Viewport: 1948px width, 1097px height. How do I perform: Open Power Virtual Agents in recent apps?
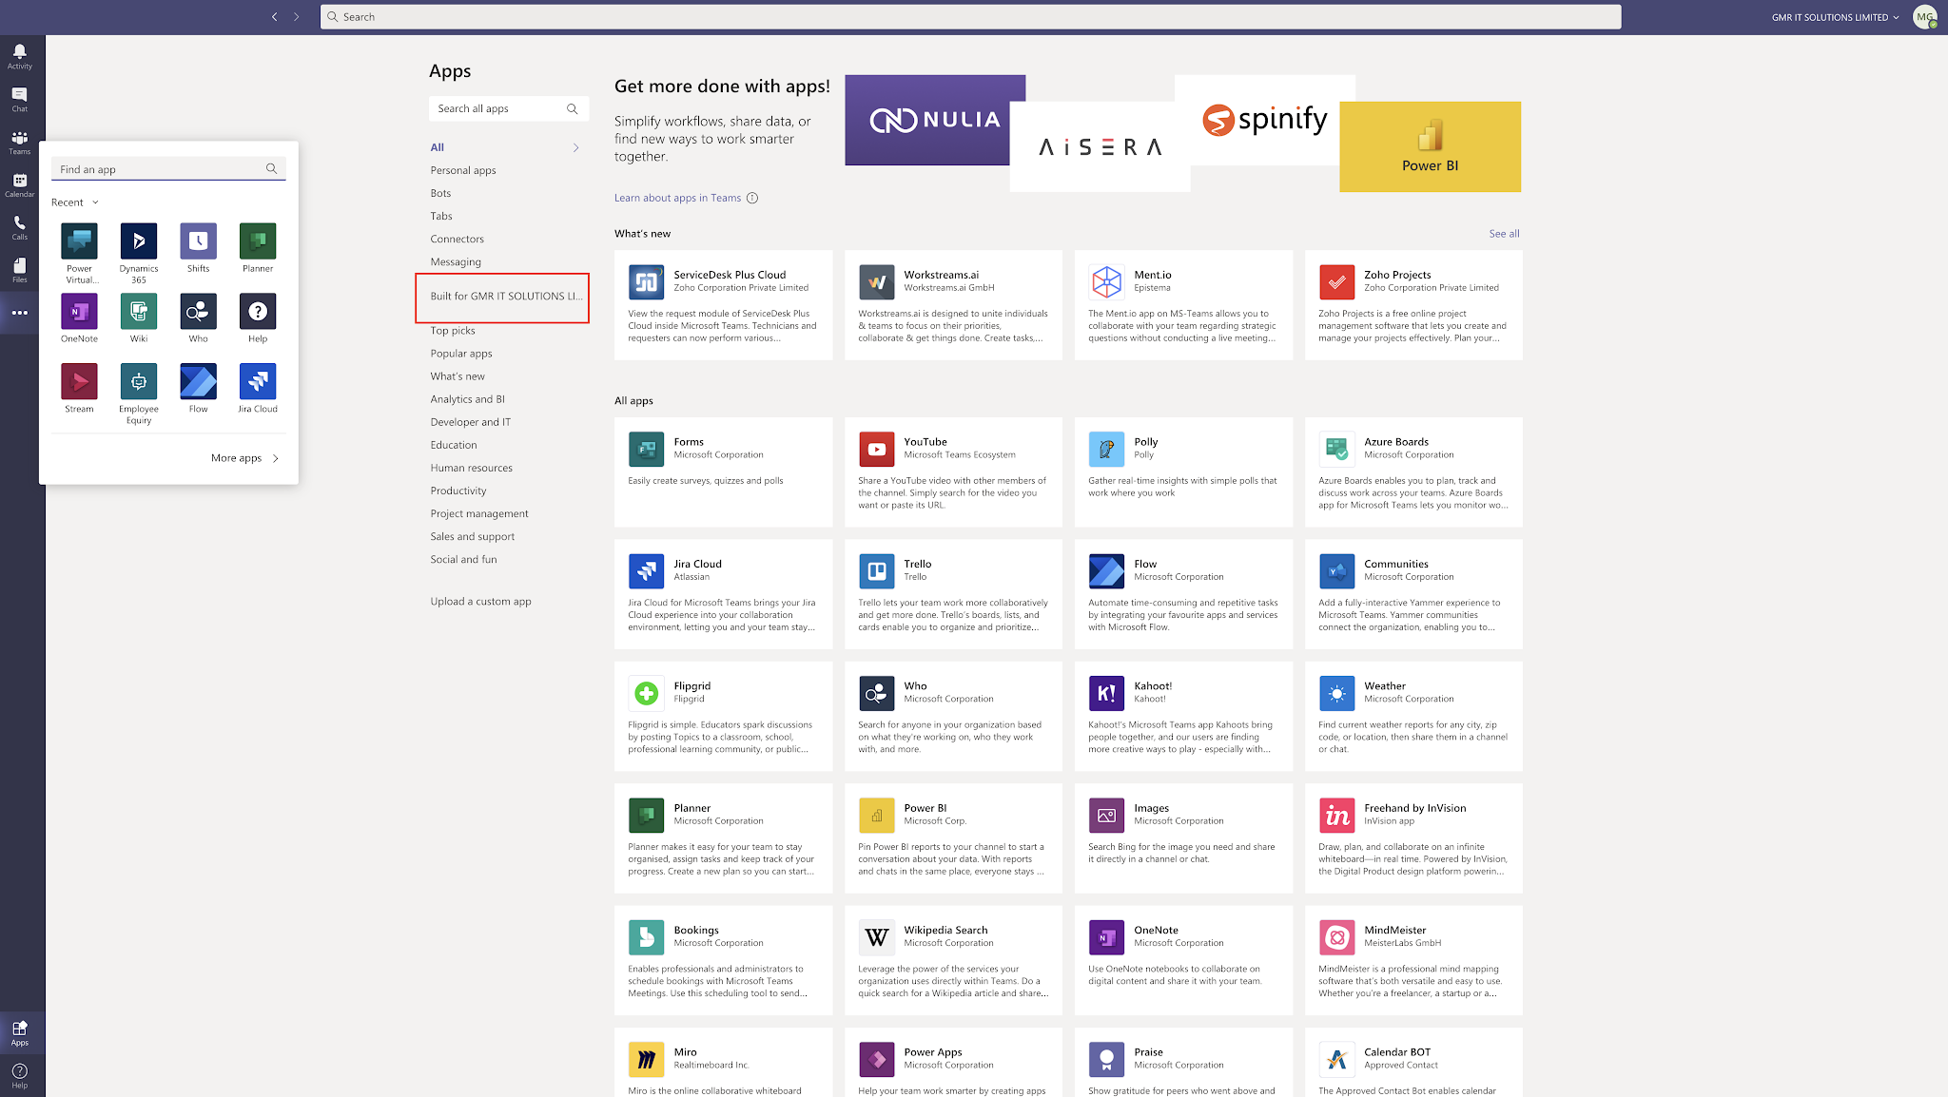(79, 241)
